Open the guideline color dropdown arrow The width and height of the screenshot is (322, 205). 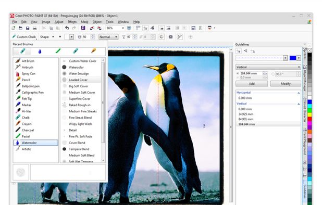coord(299,58)
